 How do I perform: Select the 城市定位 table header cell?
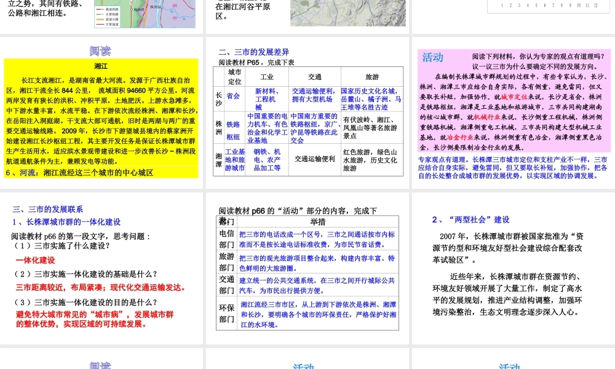234,77
